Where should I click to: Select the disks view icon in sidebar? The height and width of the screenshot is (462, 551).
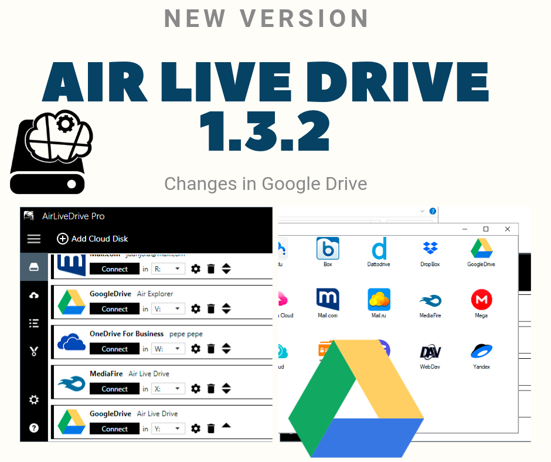point(34,267)
